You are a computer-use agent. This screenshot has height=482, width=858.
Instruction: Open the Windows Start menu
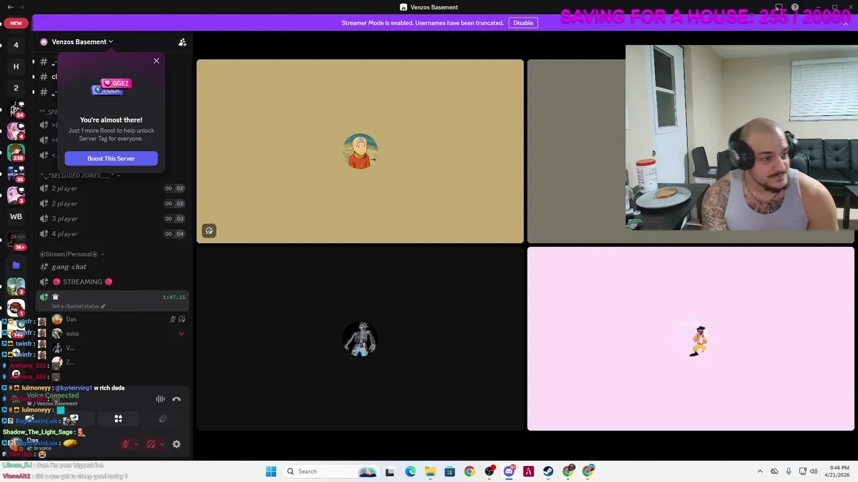[271, 471]
